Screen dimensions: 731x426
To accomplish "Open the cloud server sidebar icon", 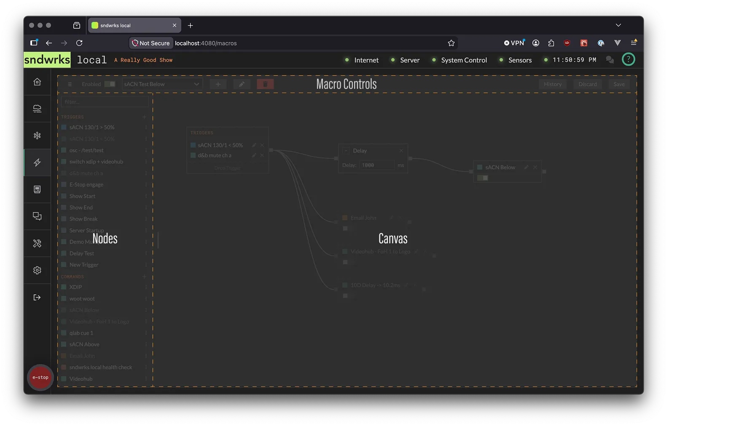I will click(37, 109).
